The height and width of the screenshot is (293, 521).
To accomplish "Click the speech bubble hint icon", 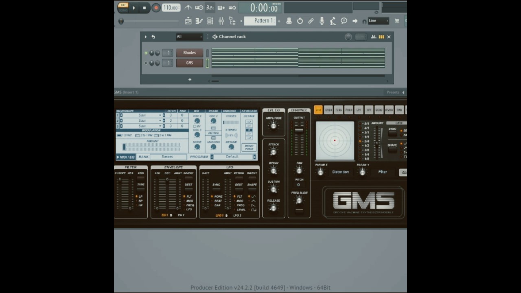I will pos(344,21).
